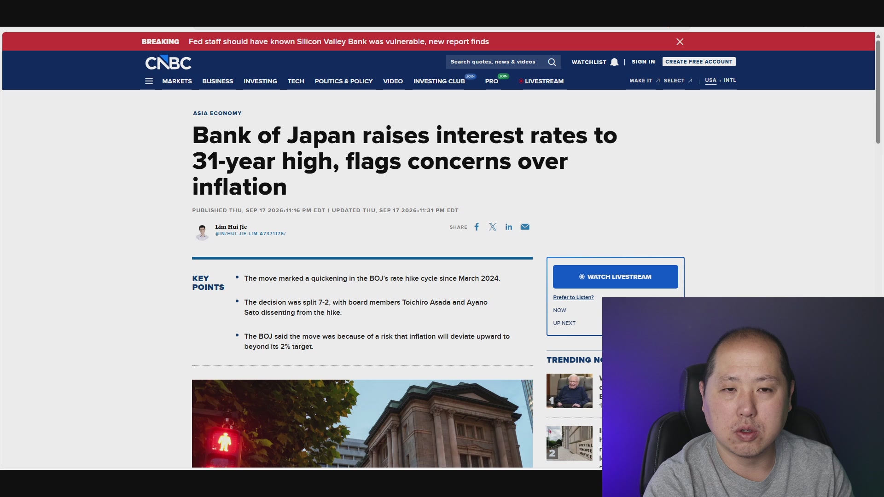The width and height of the screenshot is (884, 497).
Task: Open the Asia Economy category link
Action: 217,113
